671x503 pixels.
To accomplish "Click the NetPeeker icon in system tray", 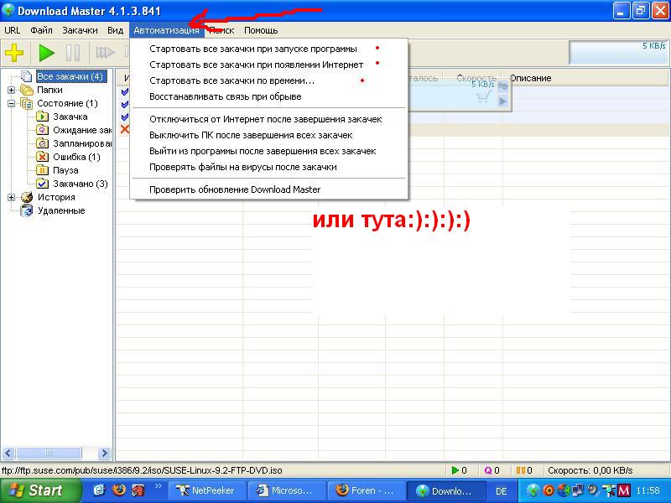I will pyautogui.click(x=607, y=490).
